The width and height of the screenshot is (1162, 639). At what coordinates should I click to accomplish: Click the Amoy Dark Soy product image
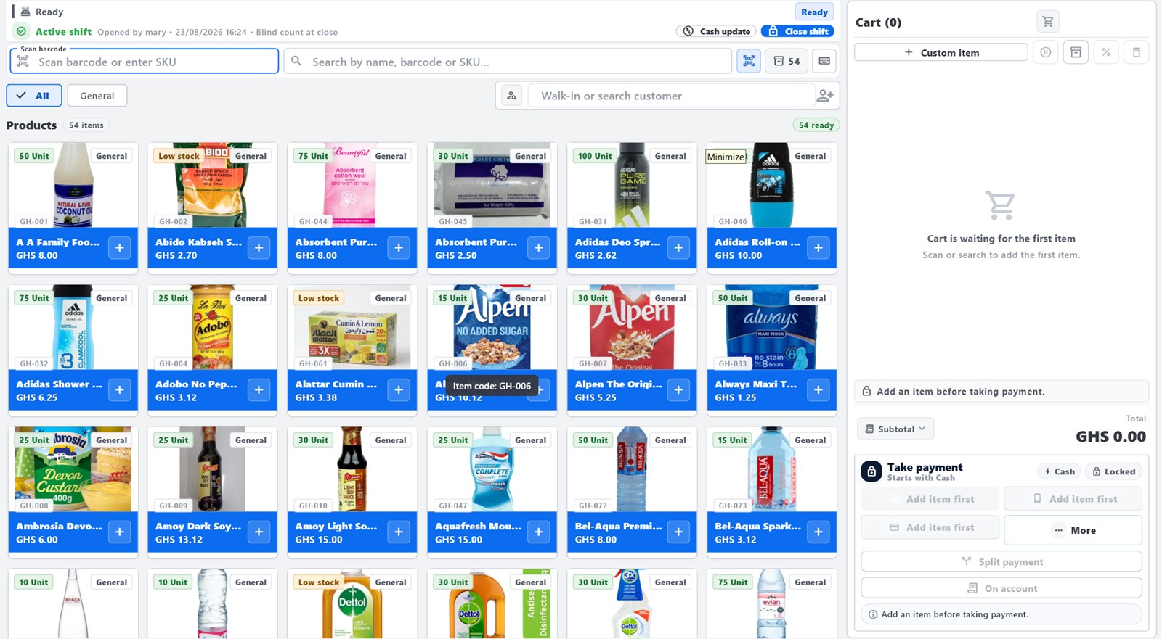(213, 469)
